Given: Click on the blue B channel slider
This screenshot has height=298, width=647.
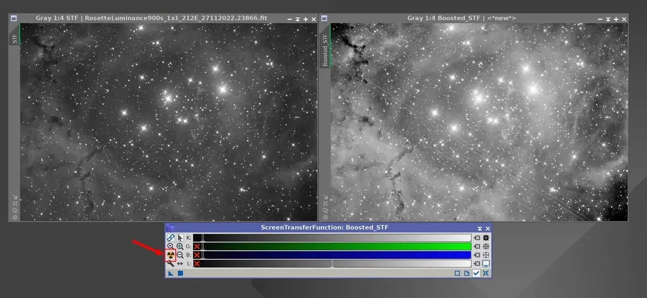Looking at the screenshot, I should (332, 255).
